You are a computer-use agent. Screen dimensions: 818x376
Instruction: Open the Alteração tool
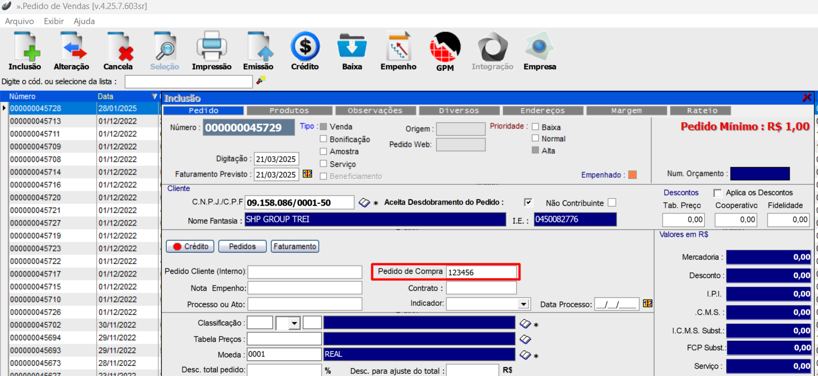[71, 48]
